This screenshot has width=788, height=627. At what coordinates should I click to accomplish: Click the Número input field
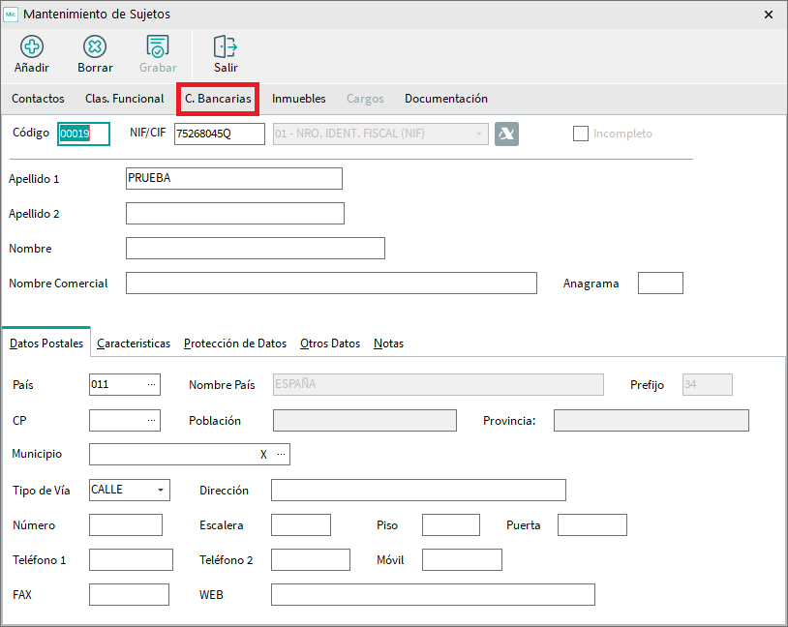pyautogui.click(x=126, y=525)
